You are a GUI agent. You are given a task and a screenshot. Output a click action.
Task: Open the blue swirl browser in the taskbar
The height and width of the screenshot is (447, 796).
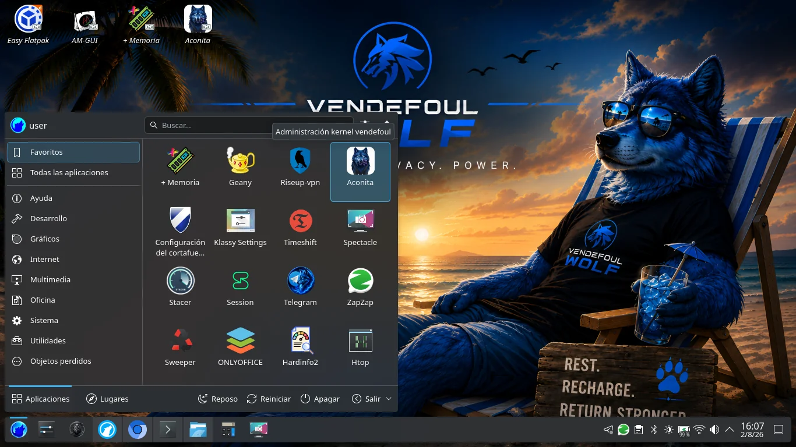click(107, 430)
